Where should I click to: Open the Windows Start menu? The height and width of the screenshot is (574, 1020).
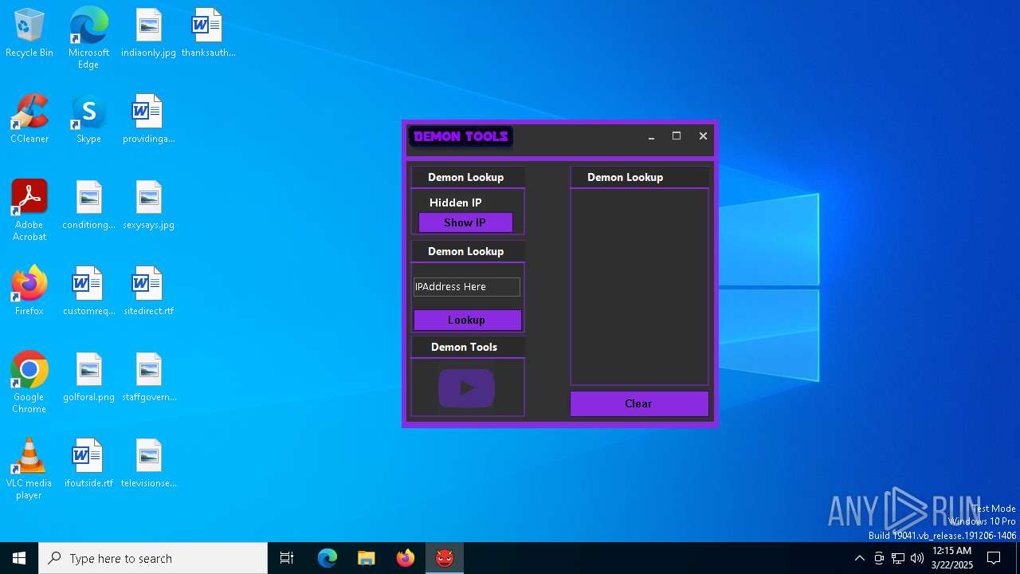[x=19, y=558]
